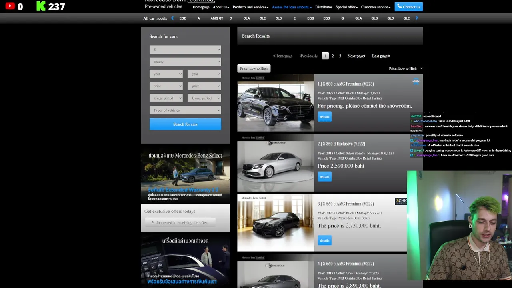The width and height of the screenshot is (512, 288).
Task: Select the GLA car model
Action: point(358,18)
